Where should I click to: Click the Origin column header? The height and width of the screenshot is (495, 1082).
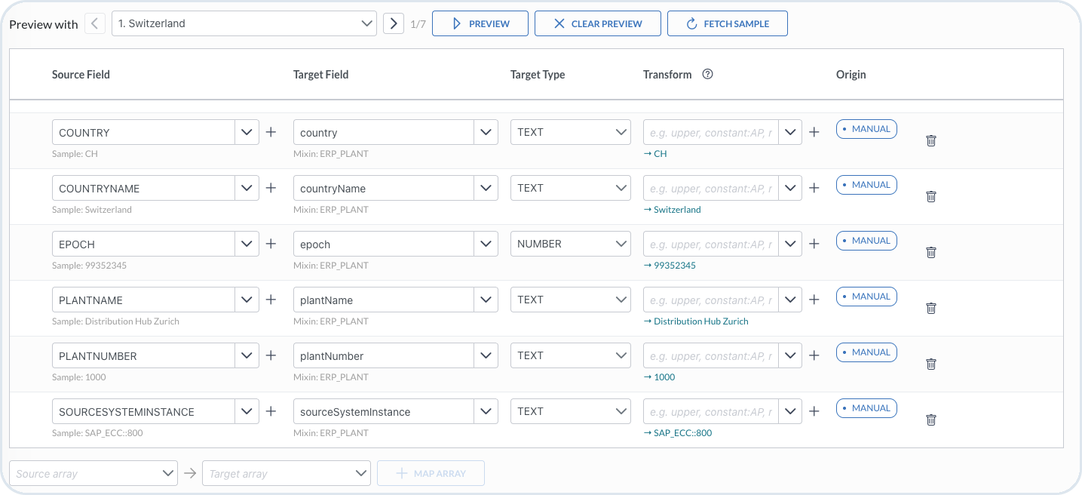[x=851, y=75]
